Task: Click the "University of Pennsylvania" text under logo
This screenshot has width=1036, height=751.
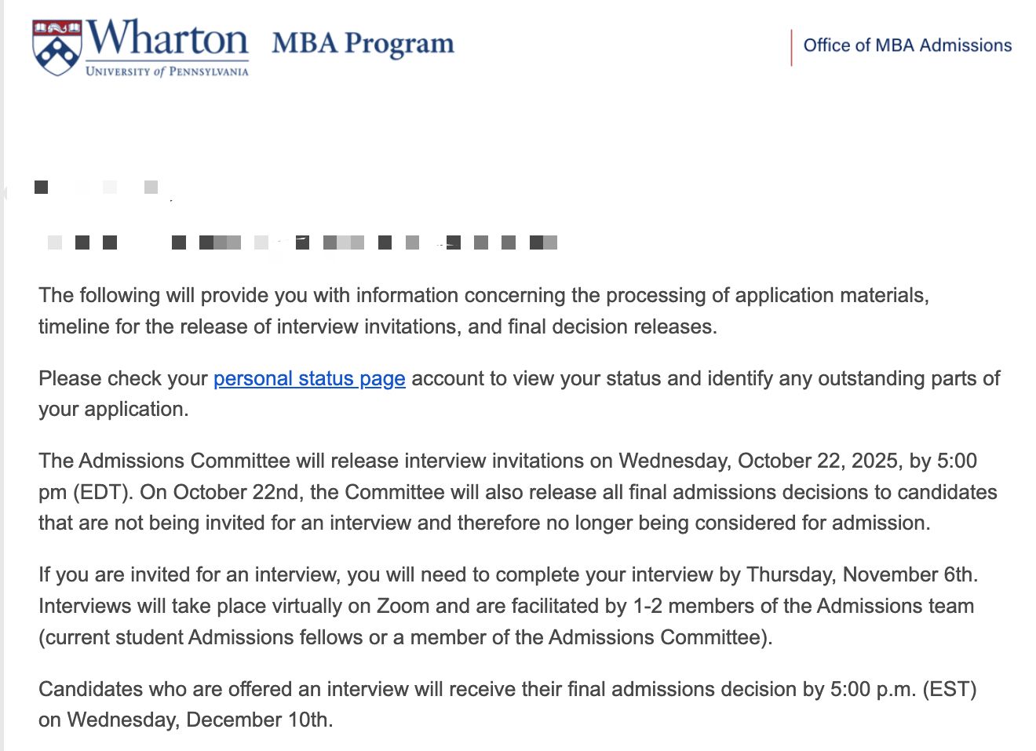Action: click(166, 71)
